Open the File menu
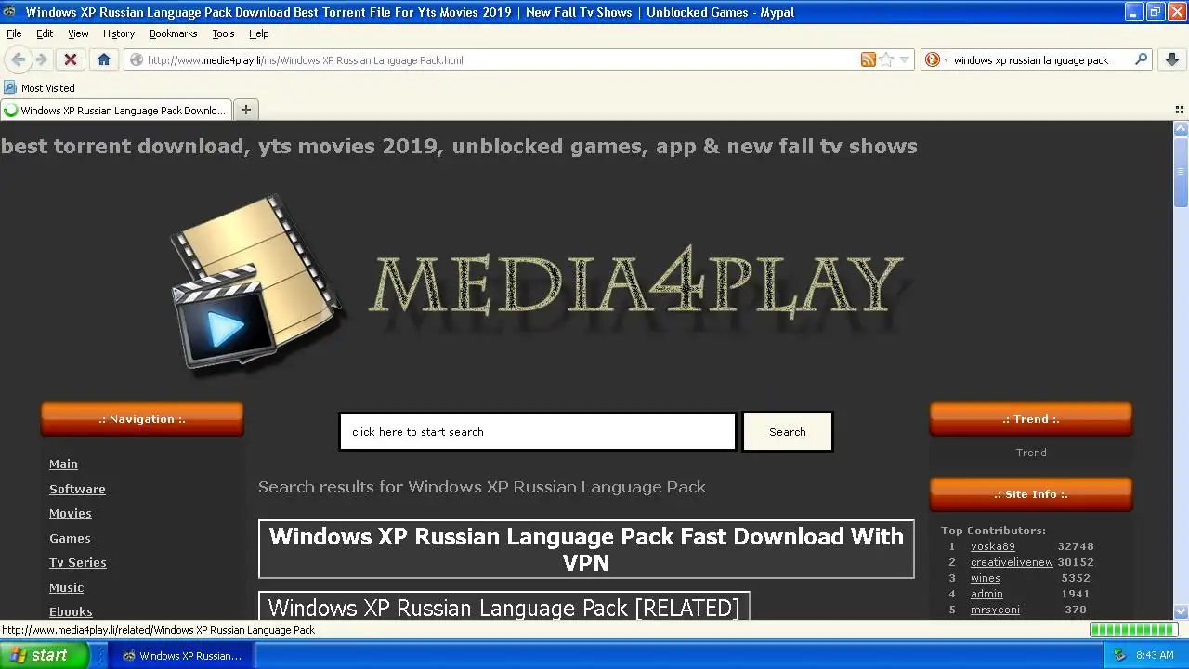This screenshot has width=1189, height=669. [x=14, y=33]
